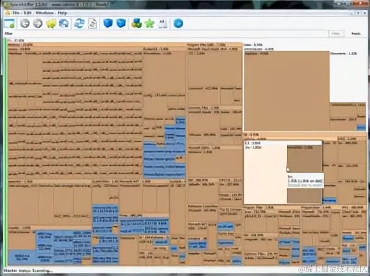
Task: Click the second blue cube detail icon
Action: [x=121, y=23]
